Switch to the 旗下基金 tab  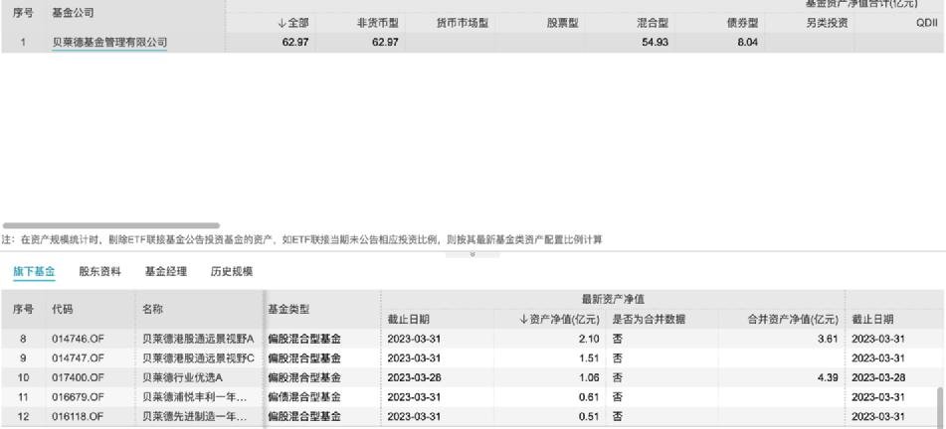coord(34,272)
